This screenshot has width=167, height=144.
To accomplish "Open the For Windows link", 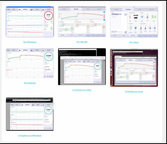I will click(30, 42).
